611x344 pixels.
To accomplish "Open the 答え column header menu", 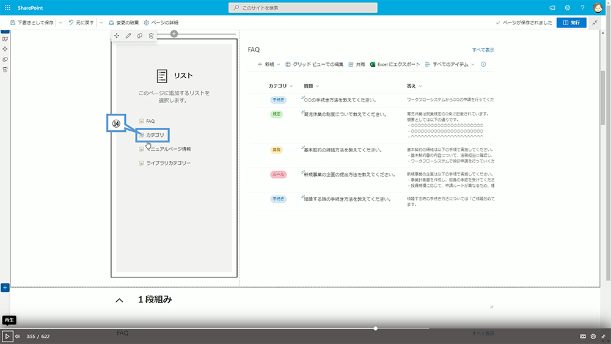I will tap(420, 86).
